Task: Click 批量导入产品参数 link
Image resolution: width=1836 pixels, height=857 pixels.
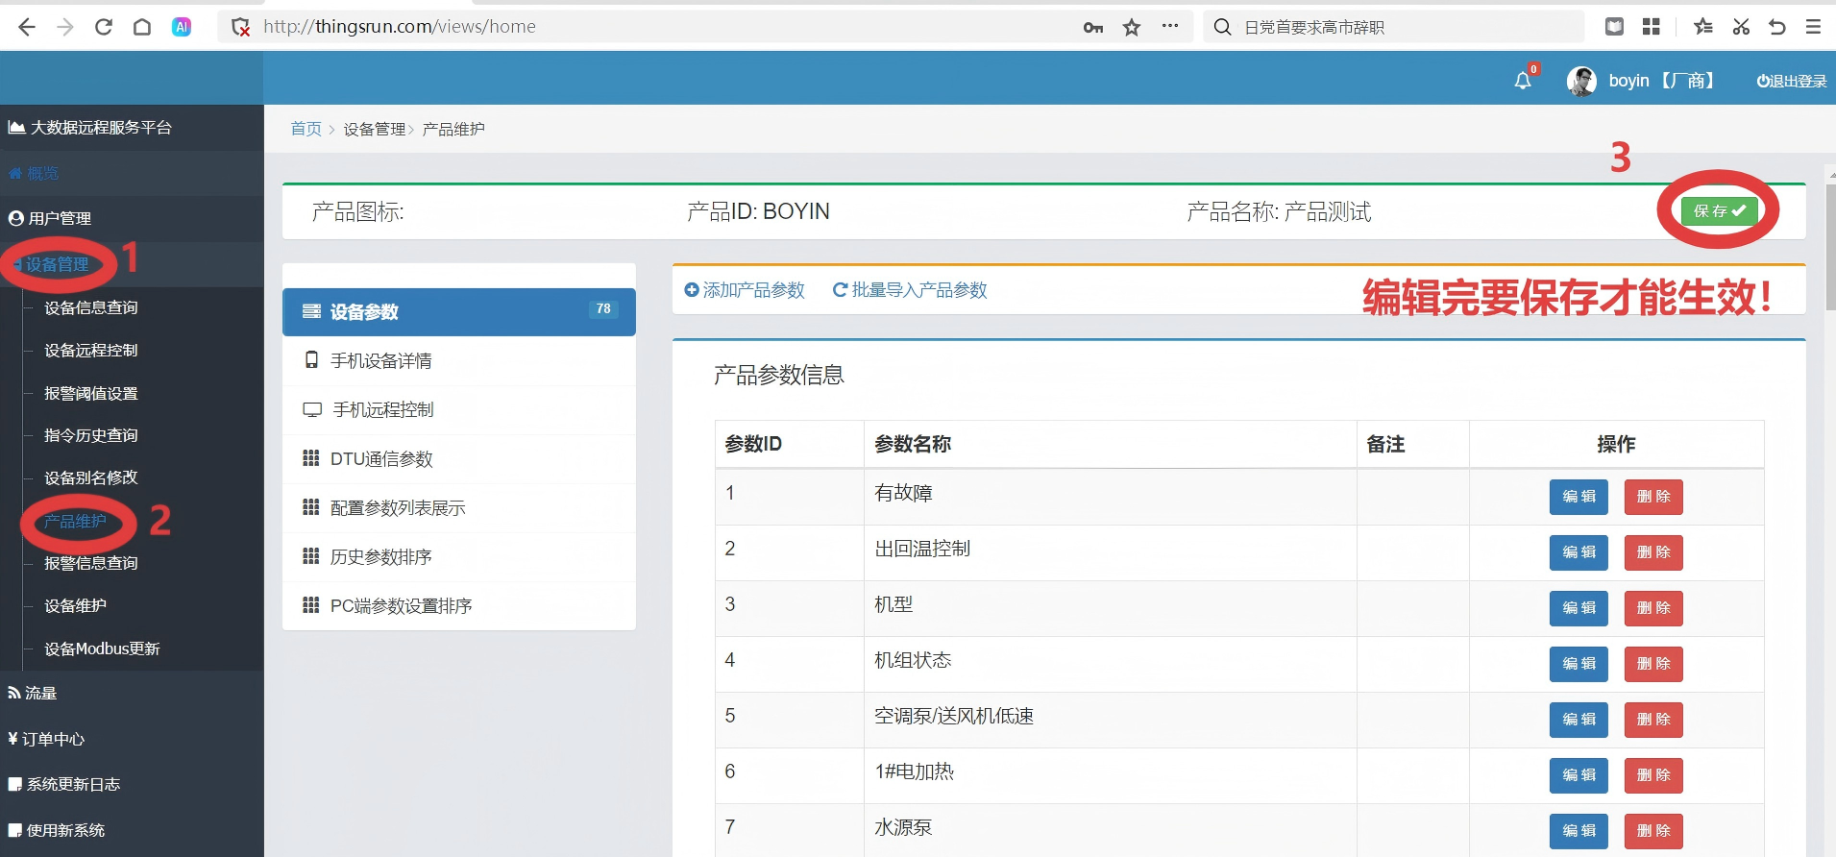Action: pyautogui.click(x=910, y=290)
